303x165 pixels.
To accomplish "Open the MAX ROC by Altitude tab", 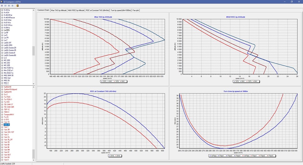I will (x=76, y=10).
